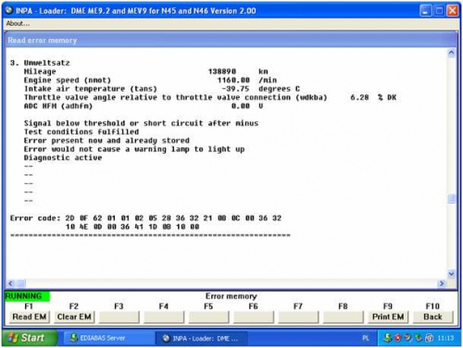Click the Clear EM button
Viewport: 463px width, 348px height.
[x=74, y=317]
